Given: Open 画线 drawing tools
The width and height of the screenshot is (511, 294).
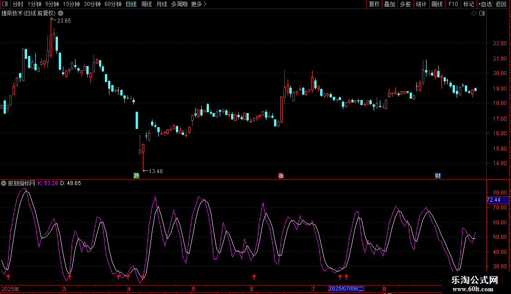Looking at the screenshot, I should pos(437,4).
